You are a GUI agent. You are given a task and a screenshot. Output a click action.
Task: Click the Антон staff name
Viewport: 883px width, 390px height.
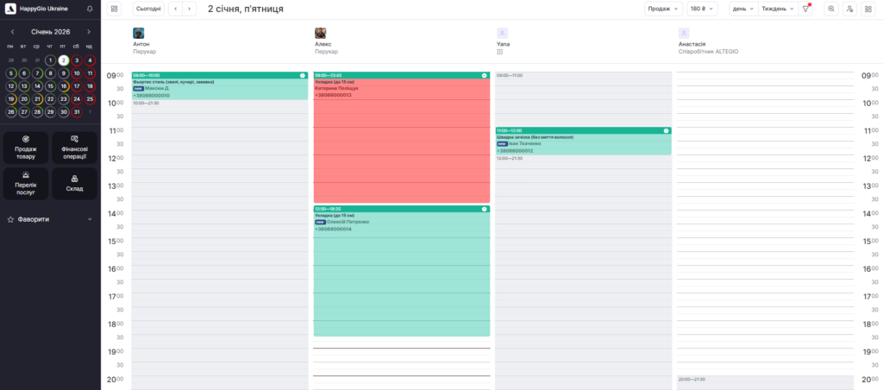[141, 44]
